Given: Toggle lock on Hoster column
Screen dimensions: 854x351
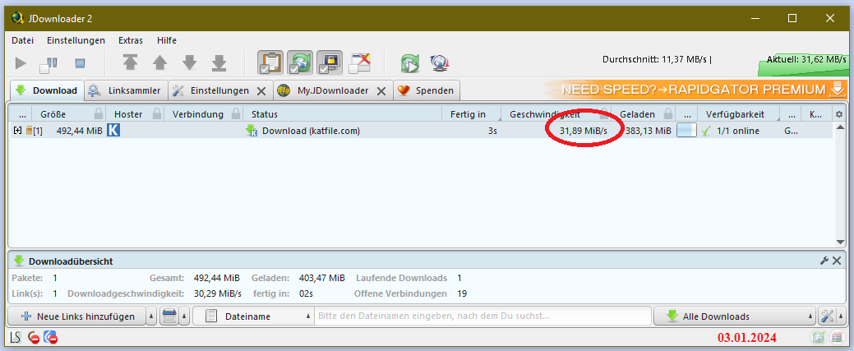Looking at the screenshot, I should click(x=157, y=114).
